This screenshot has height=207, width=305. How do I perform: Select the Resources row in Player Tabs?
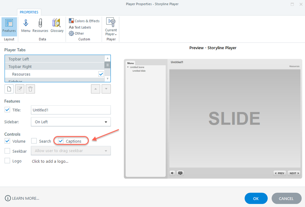(x=55, y=74)
